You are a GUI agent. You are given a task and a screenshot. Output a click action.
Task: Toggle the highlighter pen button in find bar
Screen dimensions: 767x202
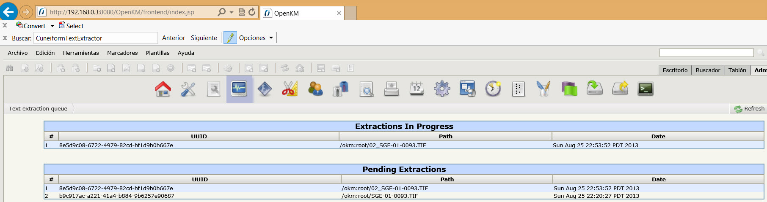230,38
